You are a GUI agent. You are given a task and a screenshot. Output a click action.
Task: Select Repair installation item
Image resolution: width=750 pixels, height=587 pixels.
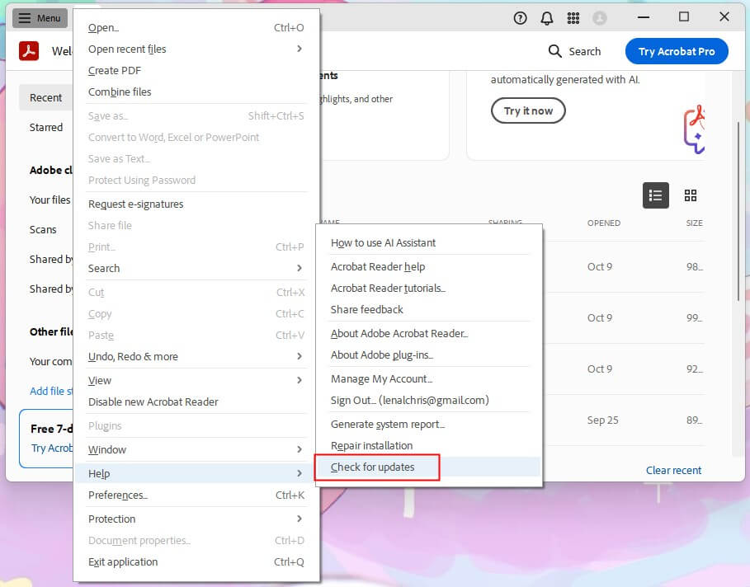coord(429,445)
